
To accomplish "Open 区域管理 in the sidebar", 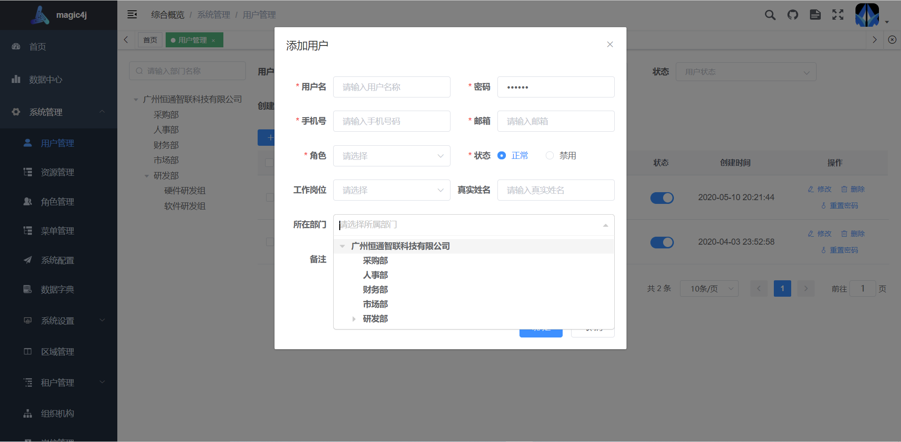I will click(59, 352).
